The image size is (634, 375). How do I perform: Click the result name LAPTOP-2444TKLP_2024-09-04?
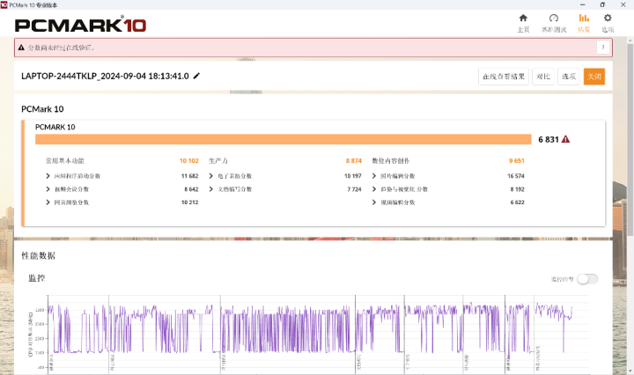coord(105,76)
